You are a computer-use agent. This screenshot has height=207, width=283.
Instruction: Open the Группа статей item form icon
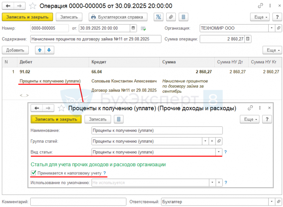tap(219, 141)
